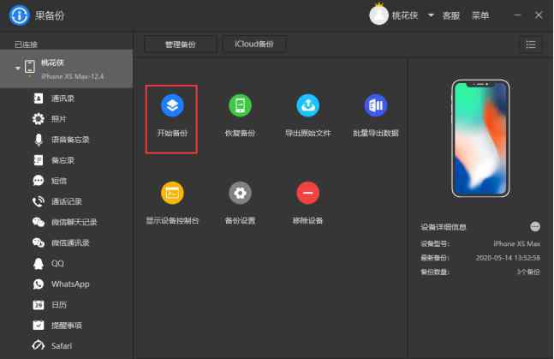Open the 菜单 menu
The image size is (554, 359).
point(480,15)
